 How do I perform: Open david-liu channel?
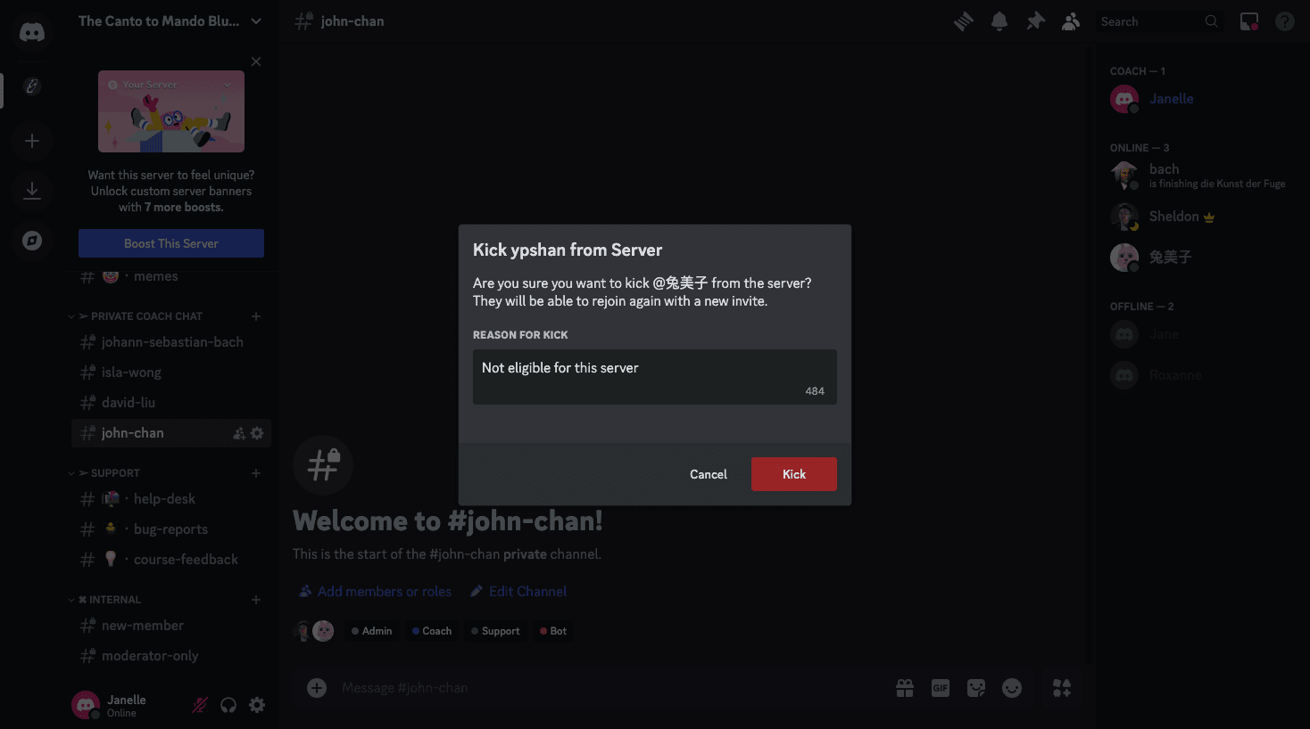170,403
